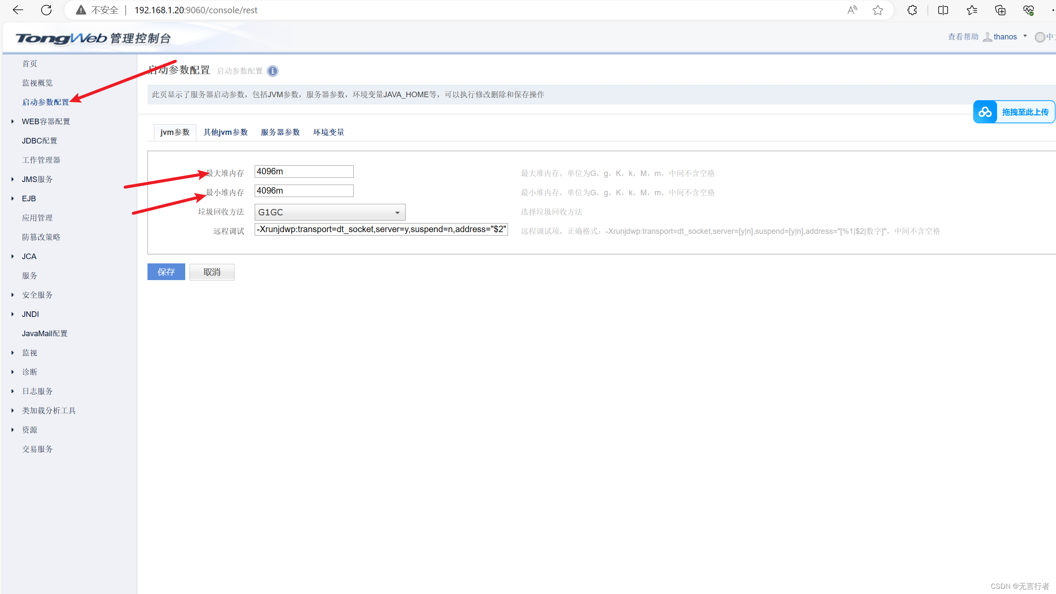The width and height of the screenshot is (1056, 594).
Task: Switch to the 服务器参数 tab
Action: (281, 132)
